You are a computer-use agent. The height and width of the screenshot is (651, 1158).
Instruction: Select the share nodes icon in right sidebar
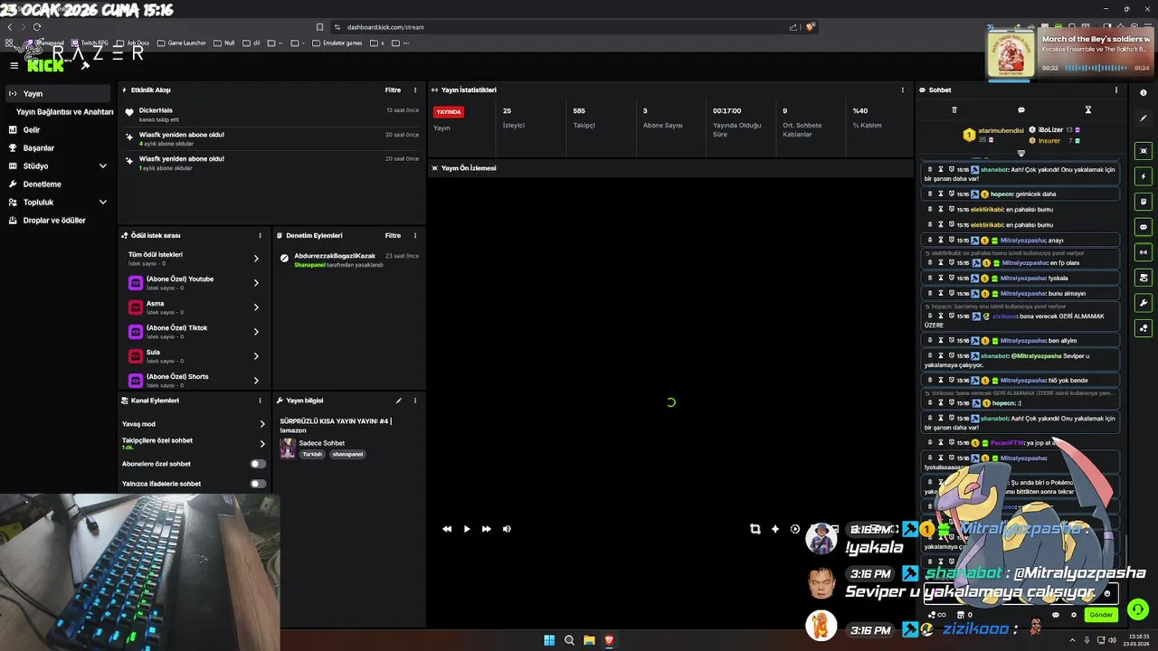[x=1144, y=328]
